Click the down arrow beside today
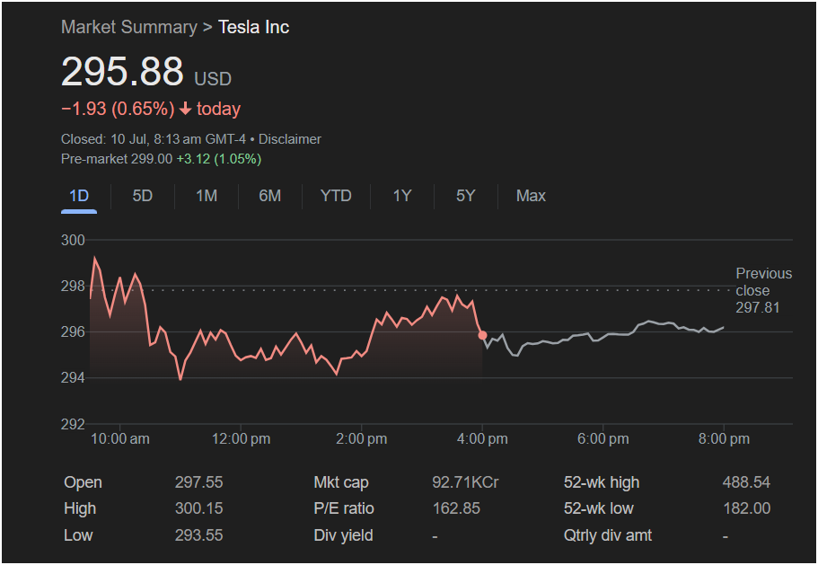Screen dimensions: 818x565 [185, 109]
